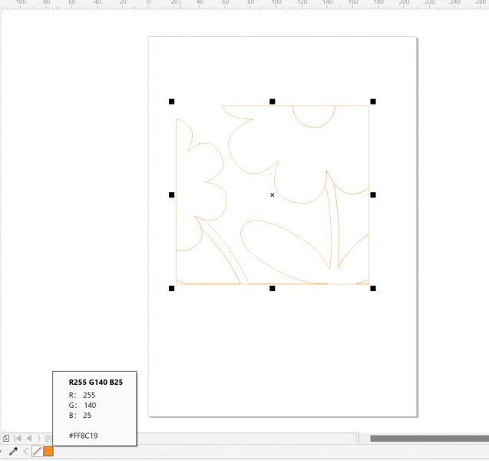Click the middle-left selection handle

172,195
